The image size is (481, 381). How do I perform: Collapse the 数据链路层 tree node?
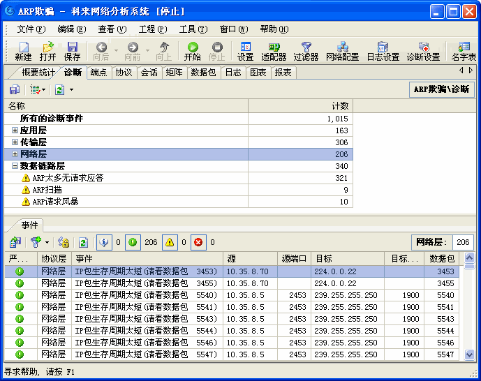tap(15, 166)
